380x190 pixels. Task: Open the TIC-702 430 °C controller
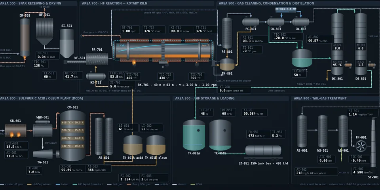click(x=165, y=76)
